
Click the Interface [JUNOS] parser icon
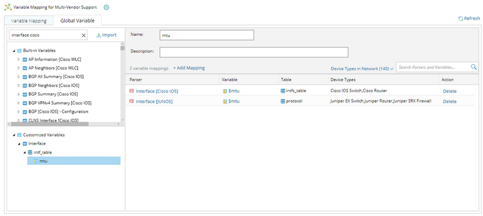click(131, 101)
